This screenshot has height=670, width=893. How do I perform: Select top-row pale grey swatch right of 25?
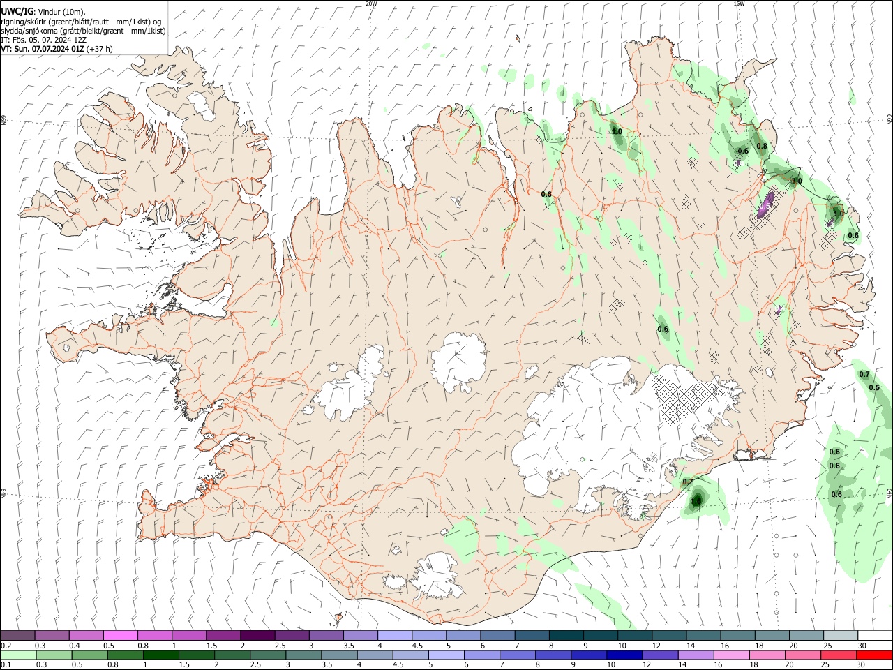coord(841,635)
